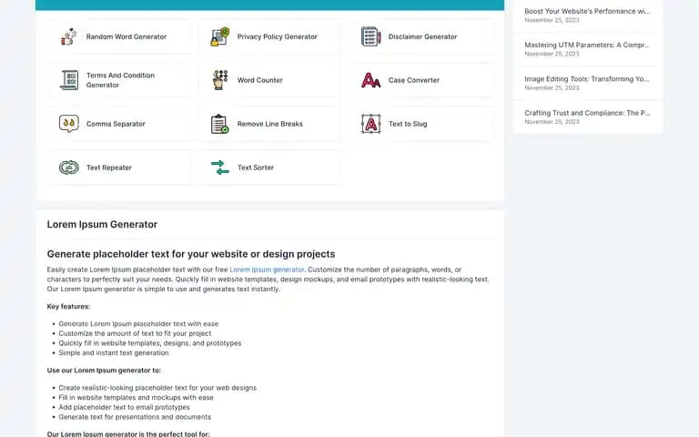Select the Case Converter Aa icon
The height and width of the screenshot is (437, 699).
371,80
